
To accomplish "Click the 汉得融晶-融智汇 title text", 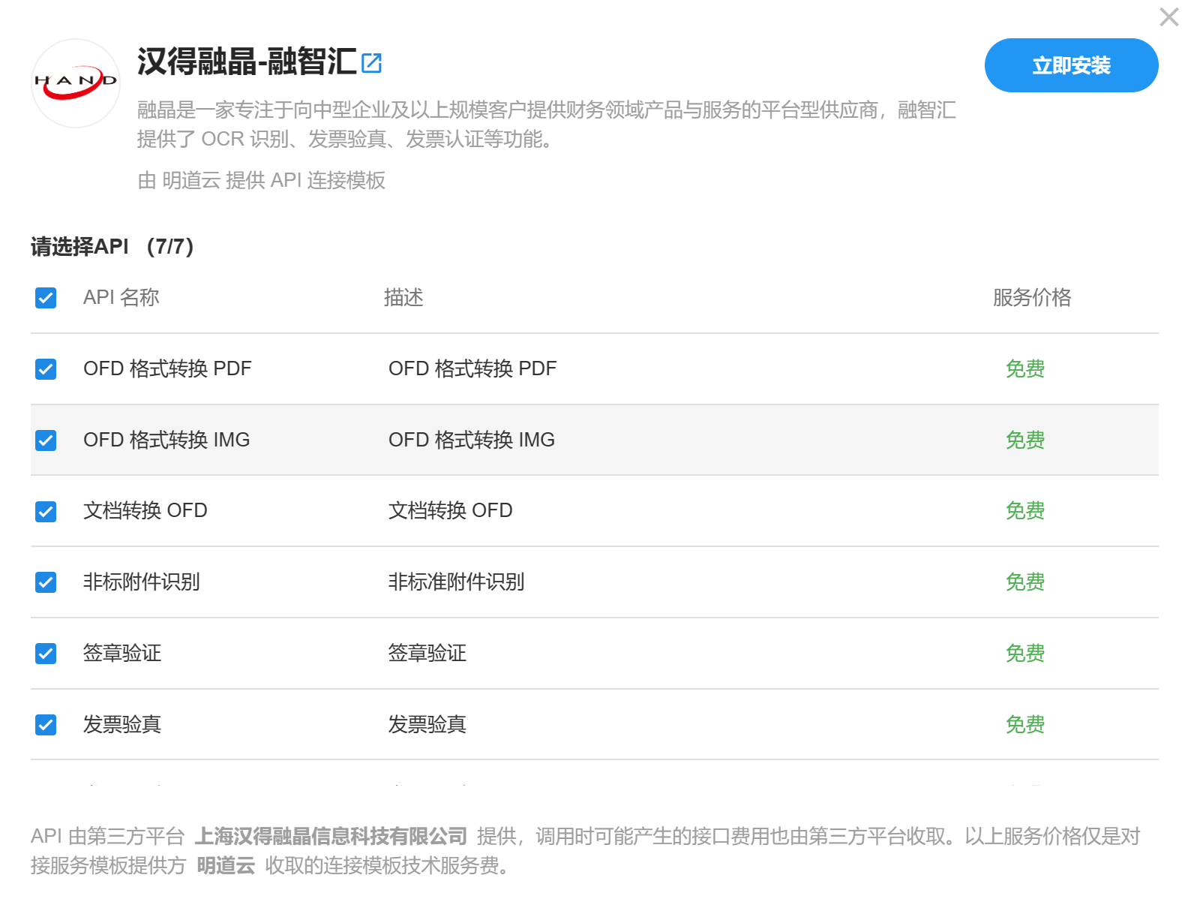I will (x=247, y=62).
